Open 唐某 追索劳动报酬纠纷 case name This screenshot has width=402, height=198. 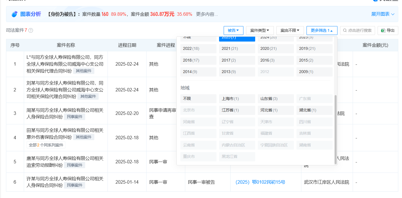[x=65, y=162]
